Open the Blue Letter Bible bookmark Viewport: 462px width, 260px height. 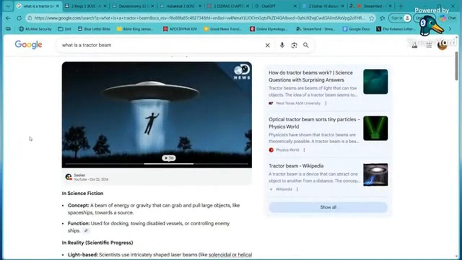94,29
